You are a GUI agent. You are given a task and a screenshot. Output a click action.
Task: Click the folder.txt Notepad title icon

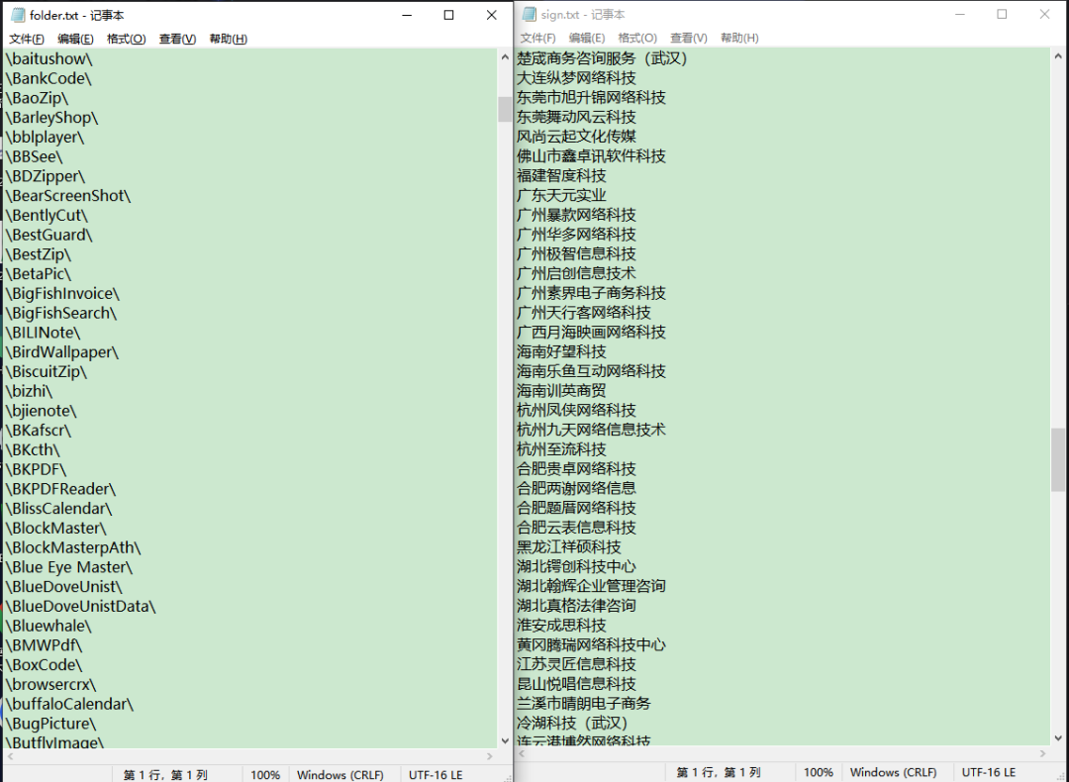click(x=18, y=15)
